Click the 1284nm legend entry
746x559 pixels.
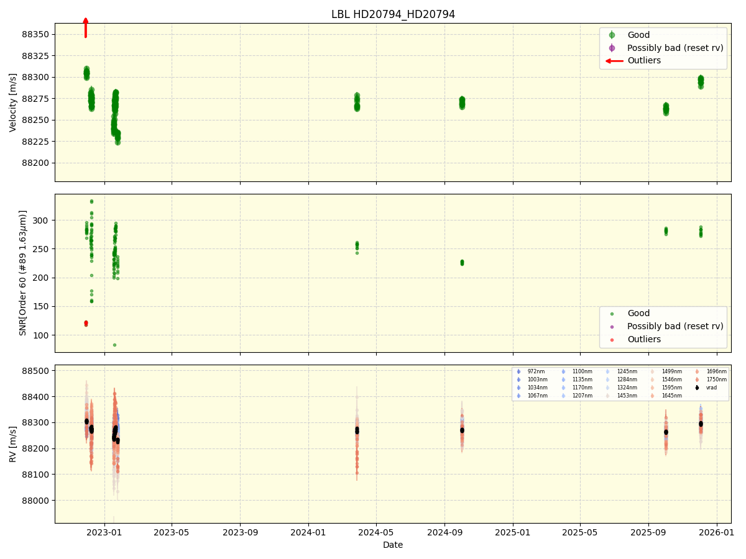click(622, 379)
